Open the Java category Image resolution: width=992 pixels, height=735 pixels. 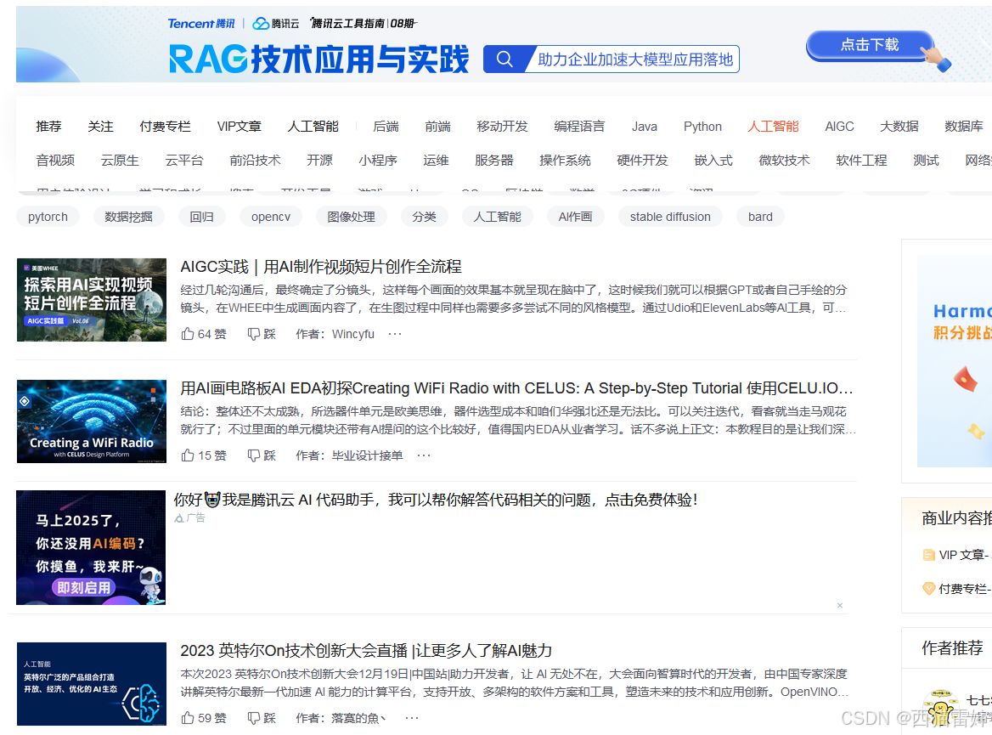644,127
